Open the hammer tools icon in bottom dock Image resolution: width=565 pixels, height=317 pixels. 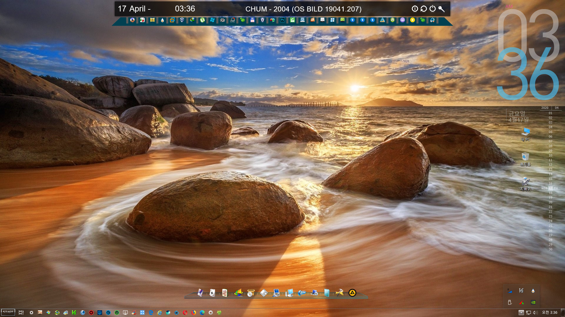pos(340,293)
